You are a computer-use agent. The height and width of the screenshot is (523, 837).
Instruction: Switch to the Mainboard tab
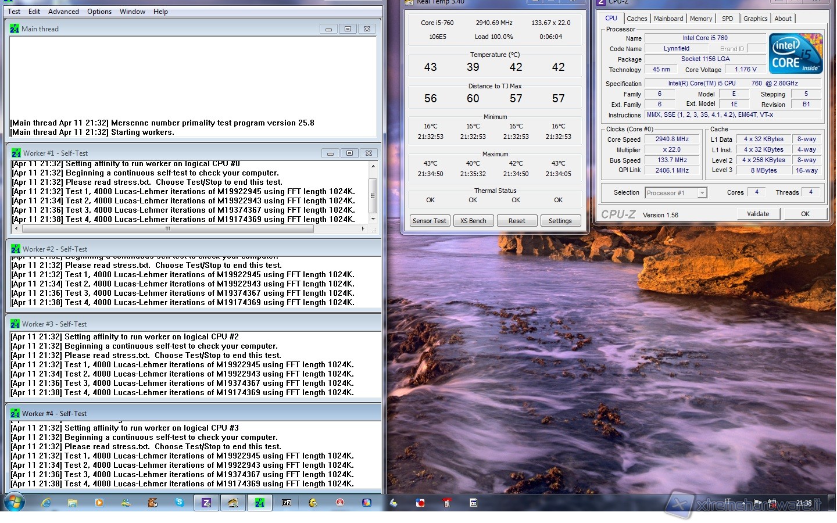[x=668, y=19]
